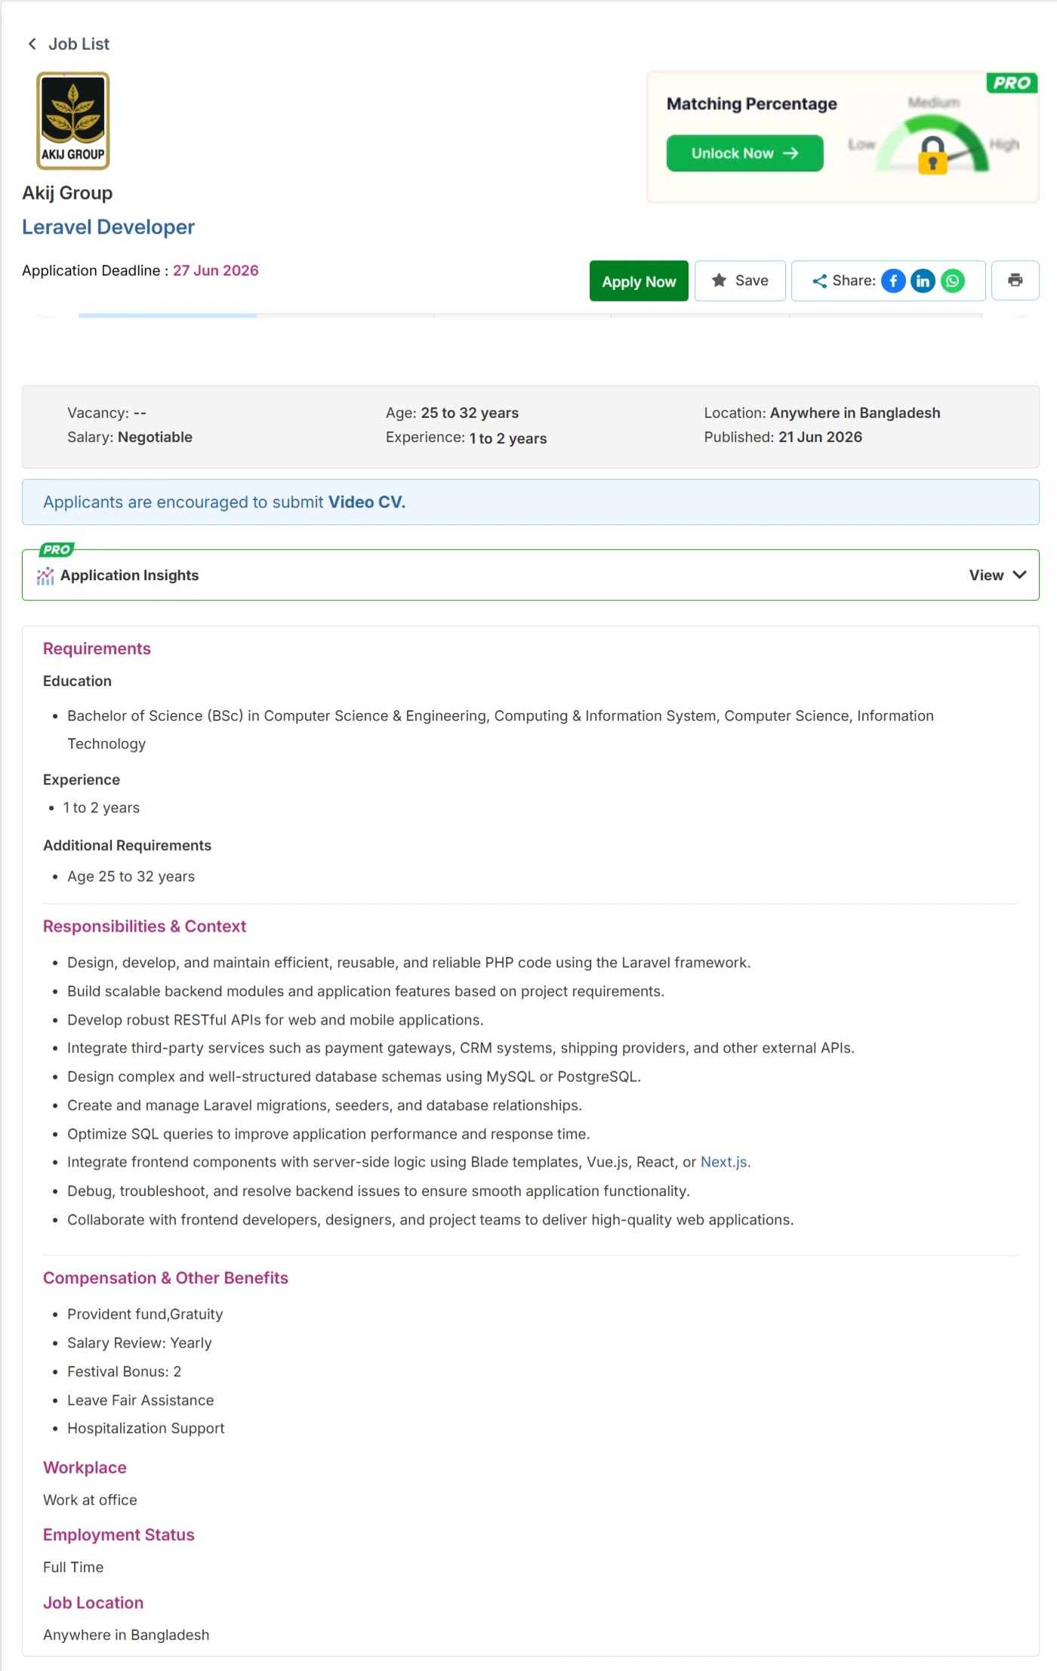Click the back chevron beside Job List

[32, 44]
